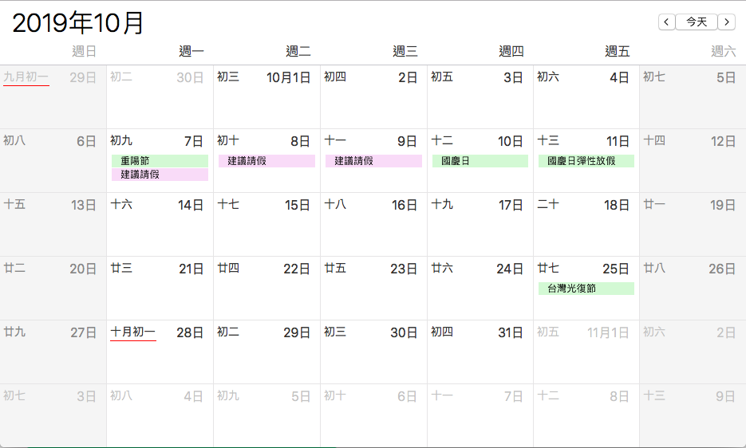Go to previous month with left chevron

tap(666, 22)
